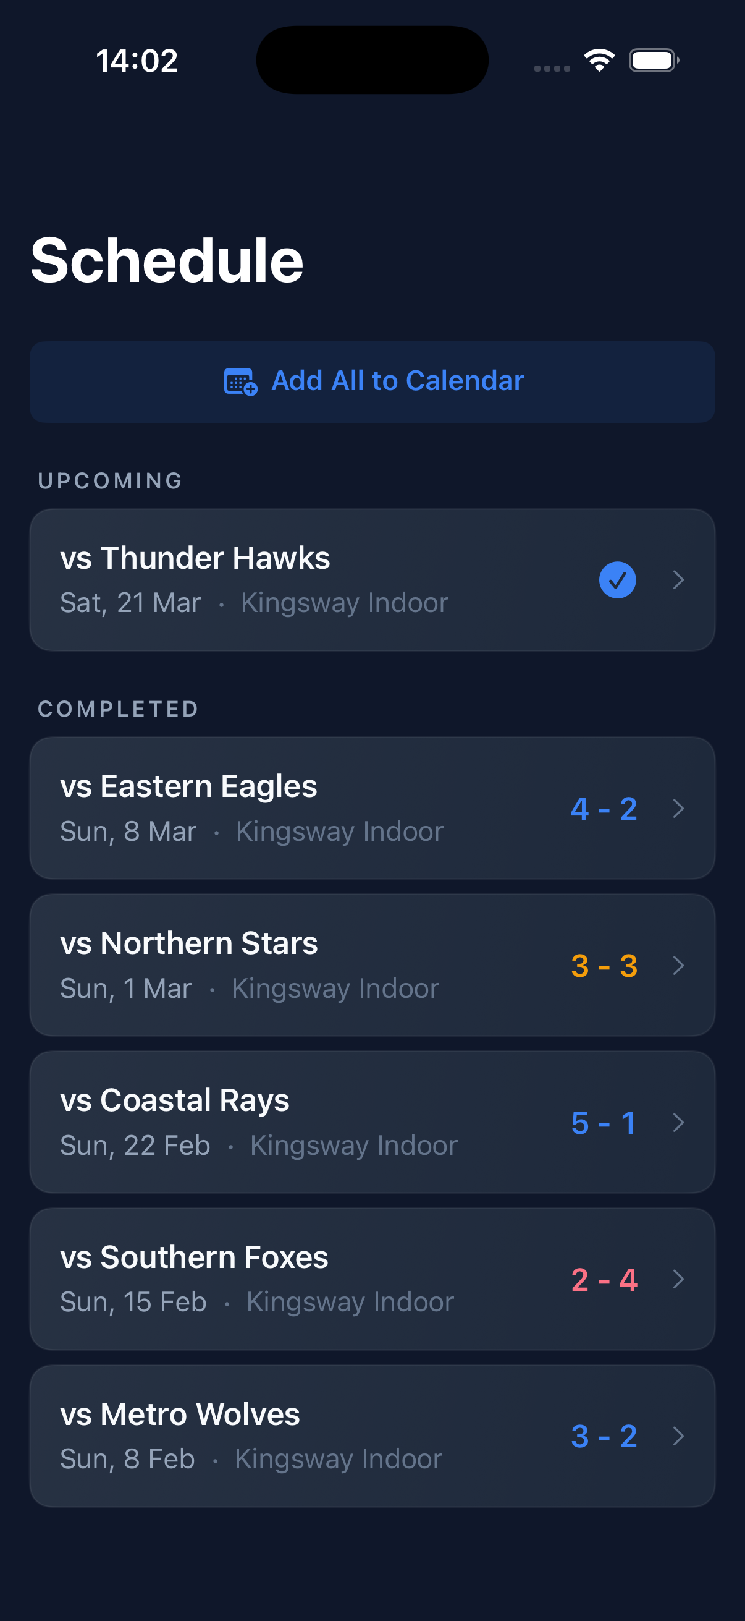Tap the Wi-Fi status icon
This screenshot has height=1621, width=745.
tap(599, 61)
